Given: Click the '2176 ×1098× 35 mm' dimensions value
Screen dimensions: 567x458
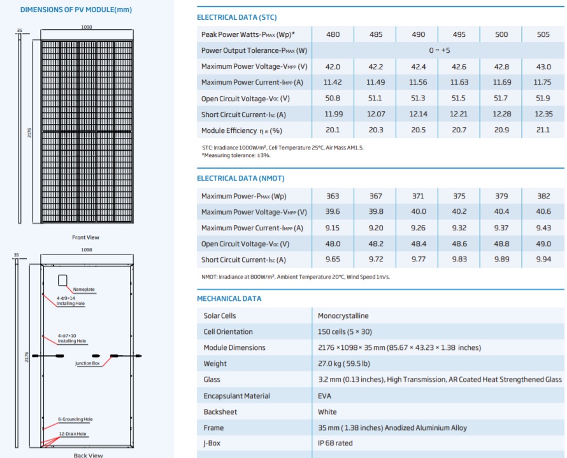Looking at the screenshot, I should pos(399,348).
